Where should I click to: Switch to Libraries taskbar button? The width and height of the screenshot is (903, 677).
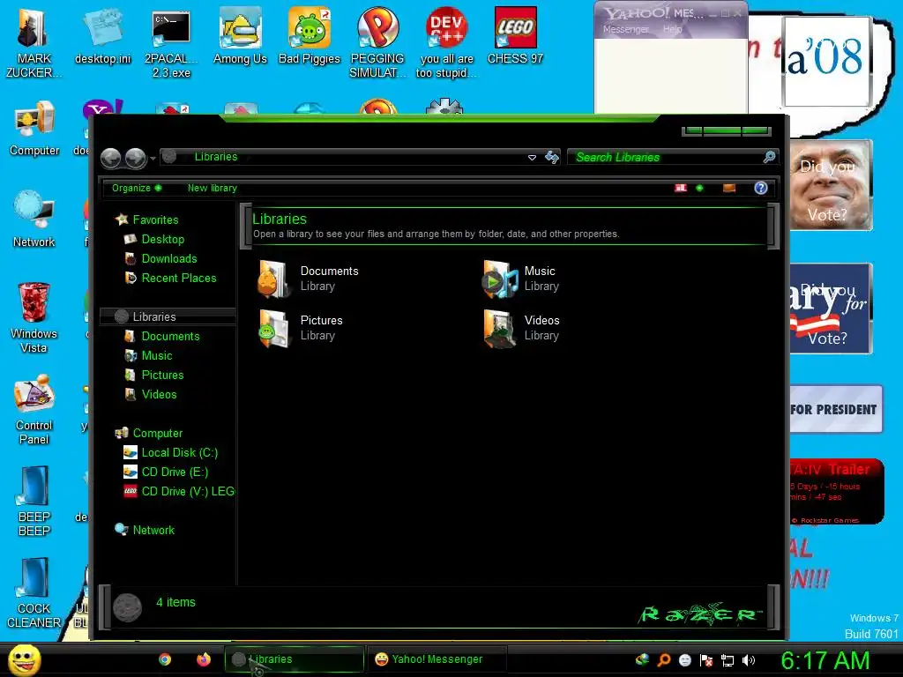coord(295,659)
